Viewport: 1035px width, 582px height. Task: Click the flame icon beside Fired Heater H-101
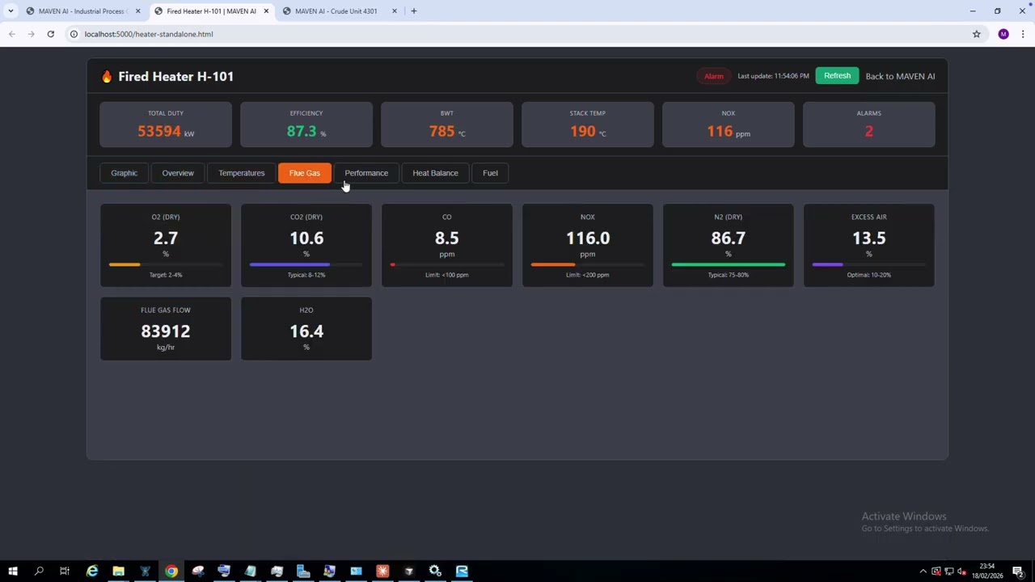(x=107, y=76)
